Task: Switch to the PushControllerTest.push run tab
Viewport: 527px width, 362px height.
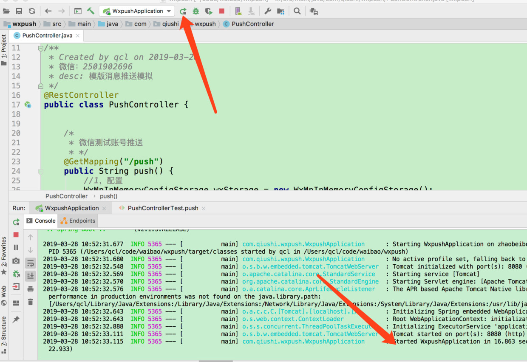Action: (x=159, y=208)
